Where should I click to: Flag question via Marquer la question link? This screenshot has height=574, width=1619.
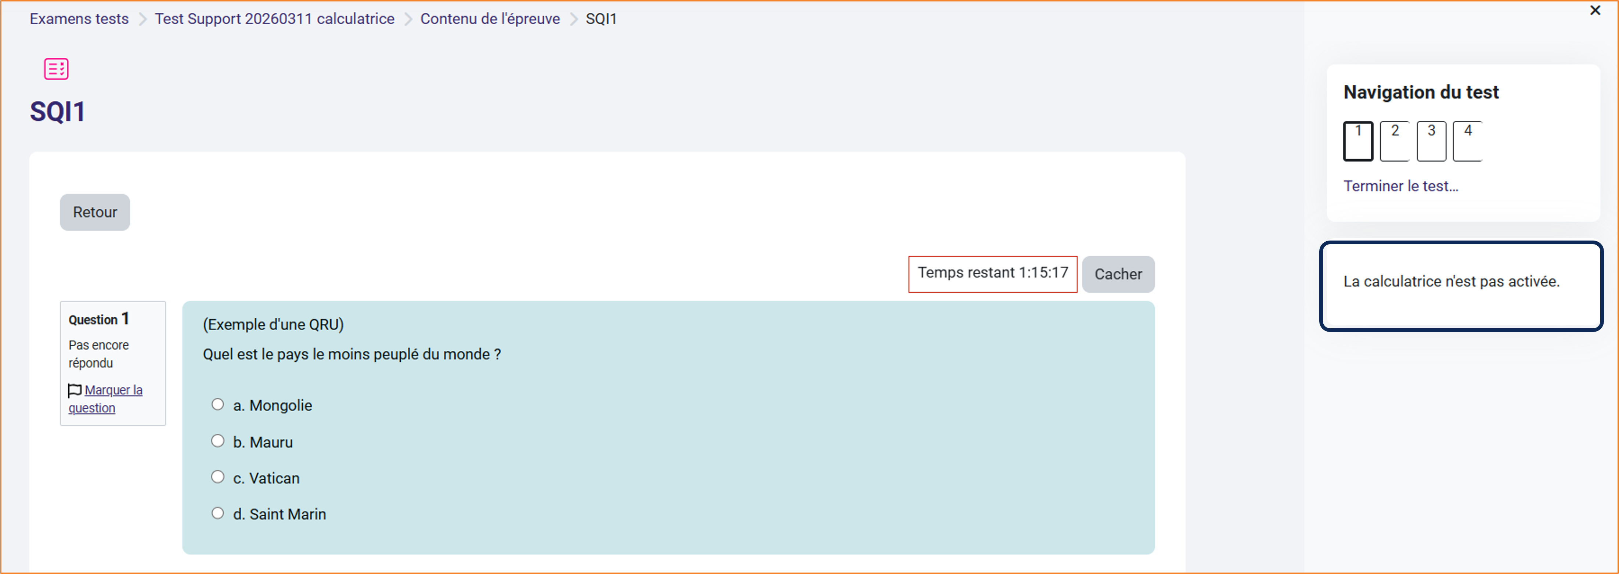113,390
